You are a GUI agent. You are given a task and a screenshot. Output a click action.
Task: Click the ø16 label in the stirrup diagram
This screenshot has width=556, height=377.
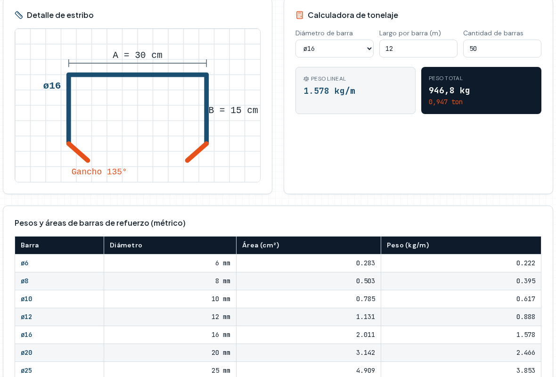[52, 85]
